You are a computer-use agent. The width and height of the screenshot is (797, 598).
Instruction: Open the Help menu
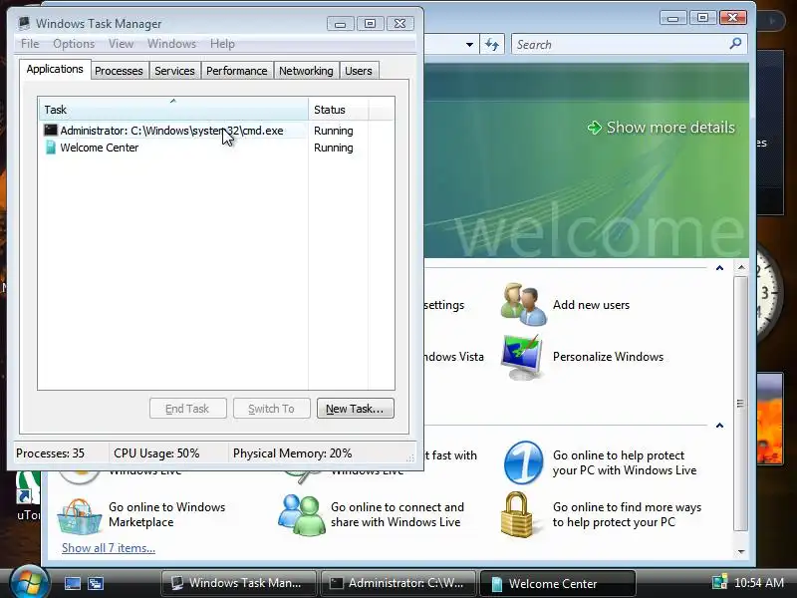[222, 44]
